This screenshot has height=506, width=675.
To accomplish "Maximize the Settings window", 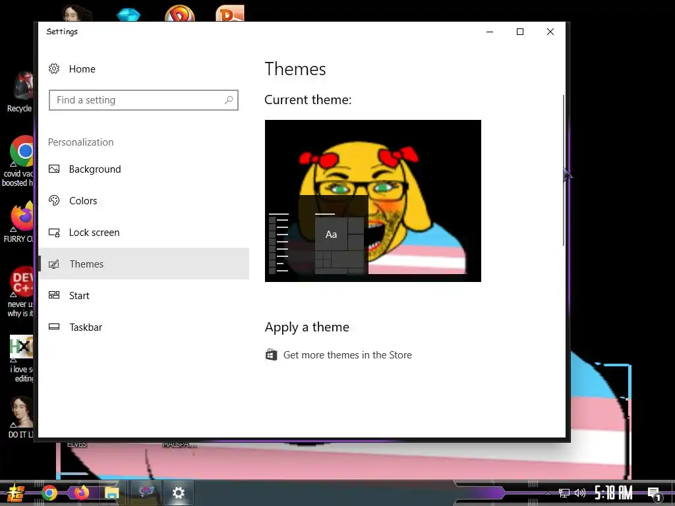I will [x=520, y=32].
